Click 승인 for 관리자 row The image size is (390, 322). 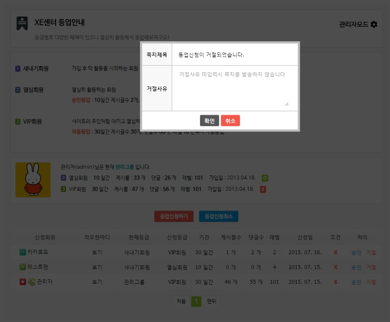point(356,282)
